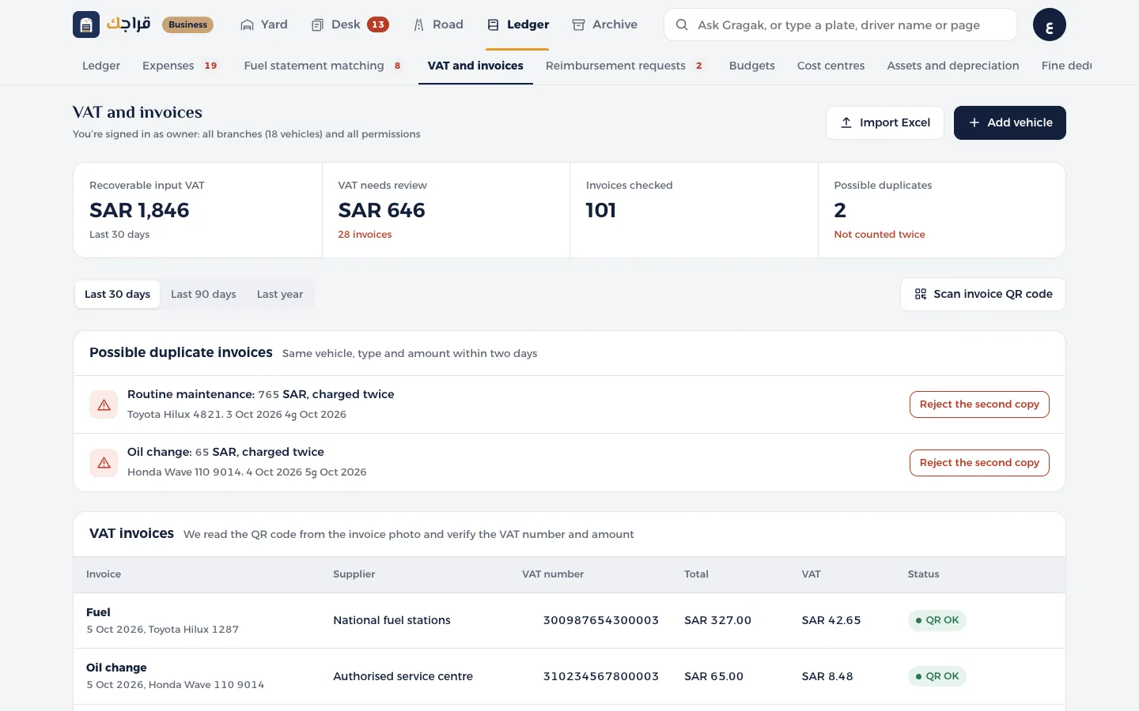Go to Fuel statement matching tab

(x=322, y=66)
